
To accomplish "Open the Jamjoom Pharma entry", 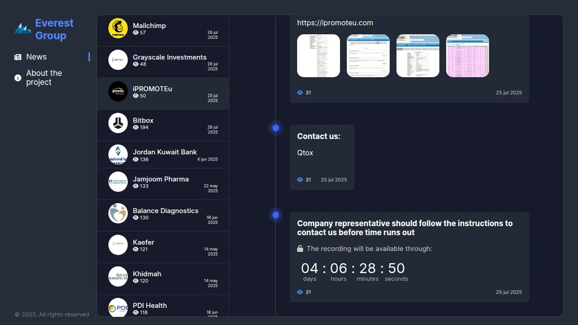I will pyautogui.click(x=161, y=179).
